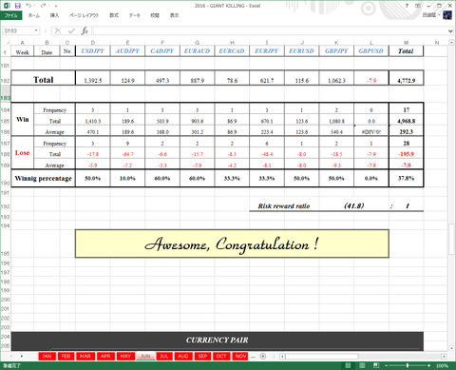The height and width of the screenshot is (370, 456).
Task: Show more sheet tabs via ellipsis
Action: 253,357
